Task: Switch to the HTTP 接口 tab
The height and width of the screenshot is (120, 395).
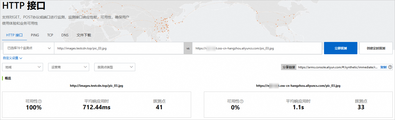Action: tap(14, 35)
